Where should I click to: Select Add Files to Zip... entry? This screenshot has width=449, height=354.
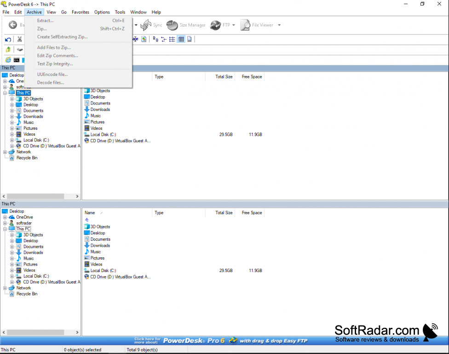[x=79, y=47]
